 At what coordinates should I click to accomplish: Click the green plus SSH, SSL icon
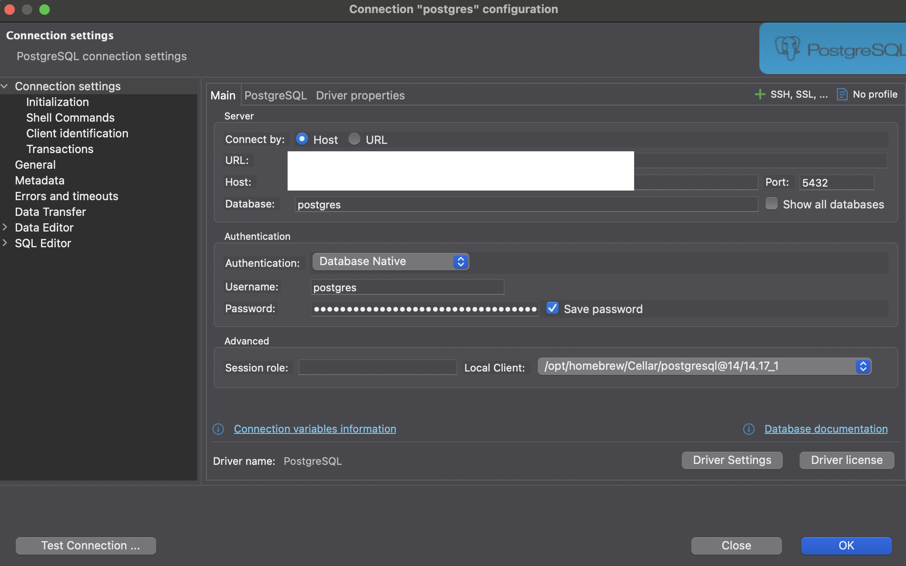(x=760, y=94)
